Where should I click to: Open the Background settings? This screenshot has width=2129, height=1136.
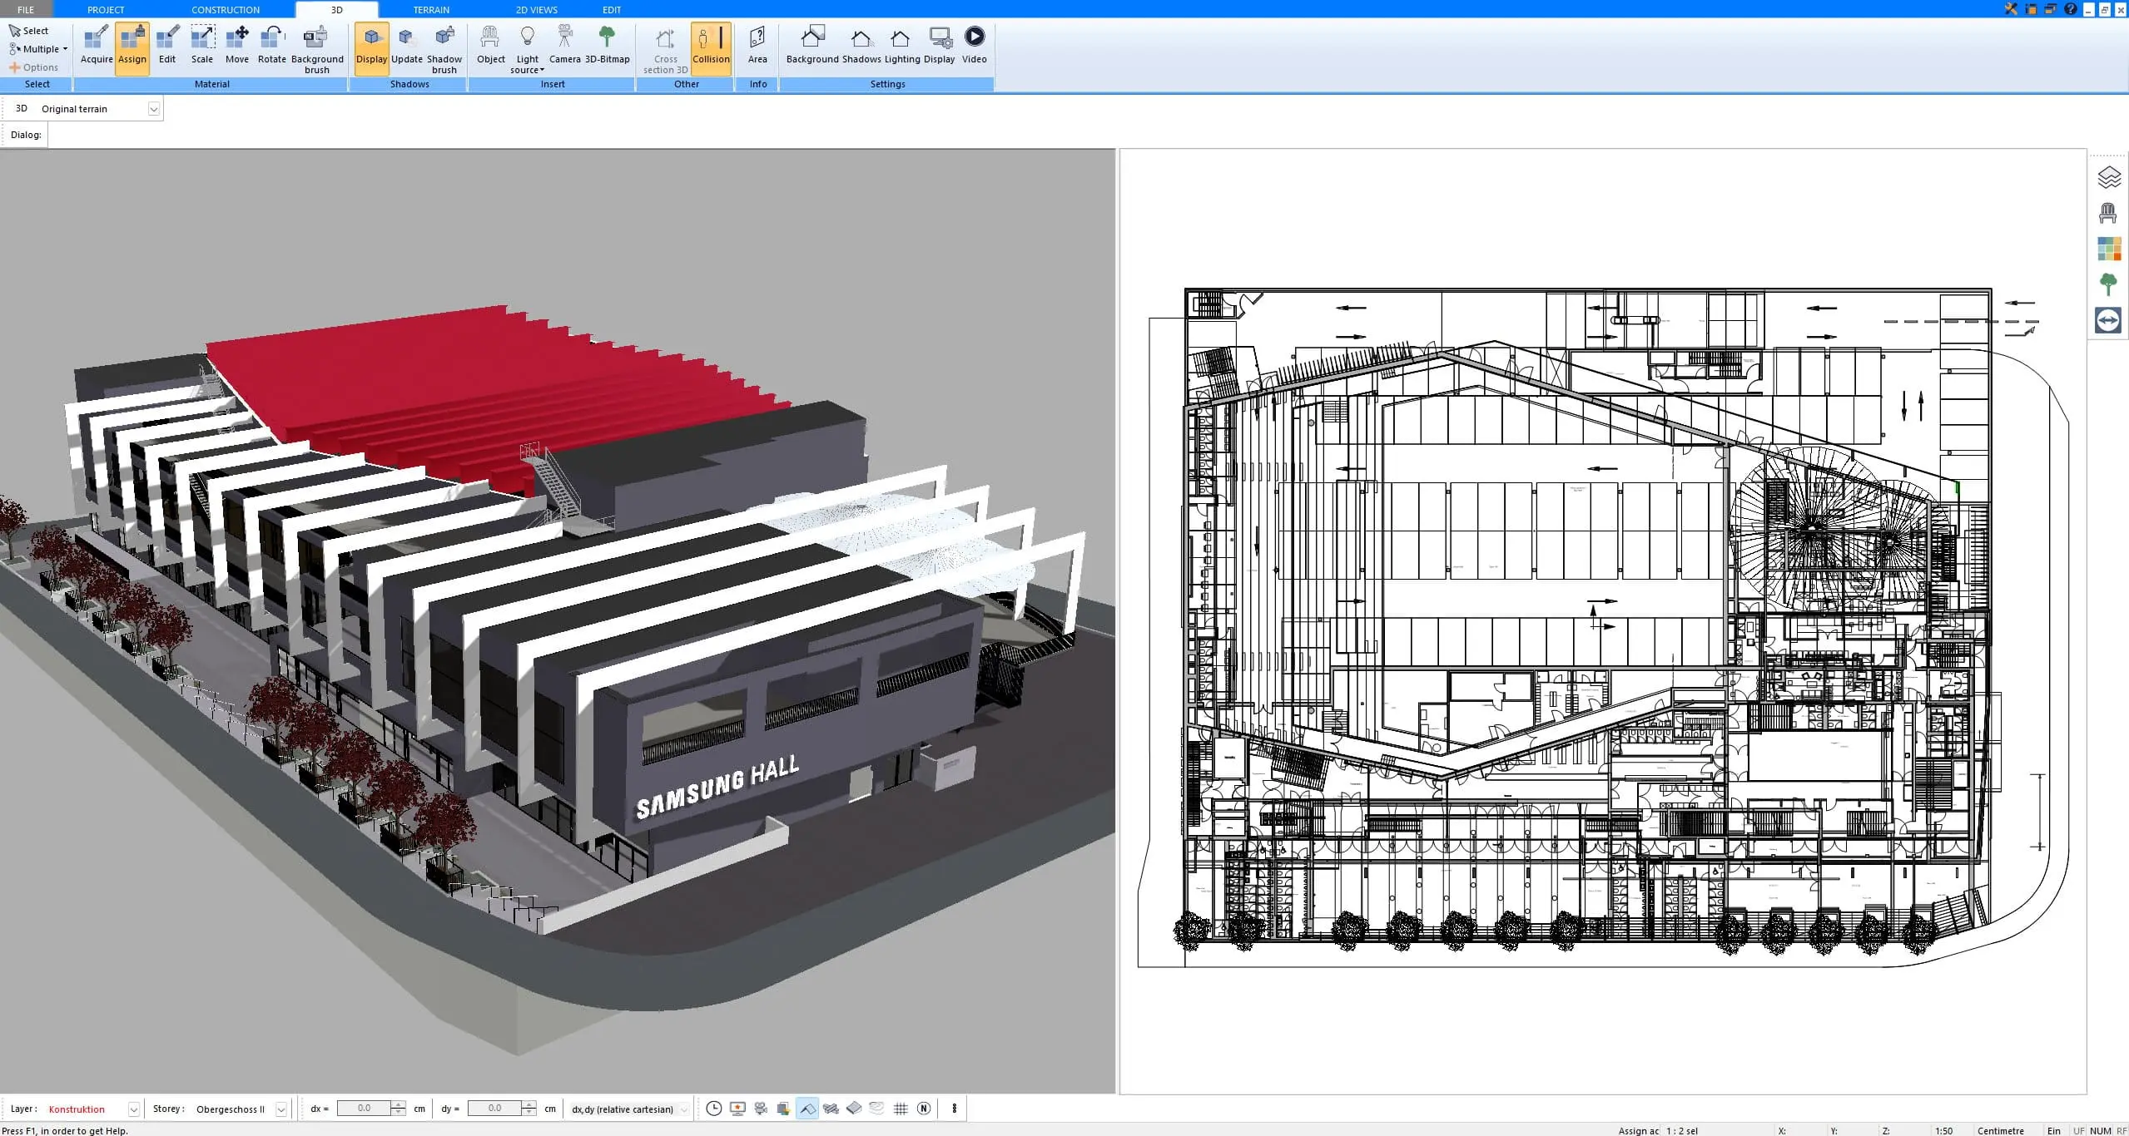coord(812,46)
